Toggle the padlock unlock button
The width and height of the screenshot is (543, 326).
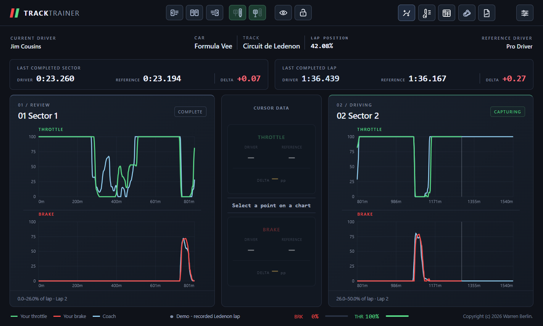tap(303, 13)
